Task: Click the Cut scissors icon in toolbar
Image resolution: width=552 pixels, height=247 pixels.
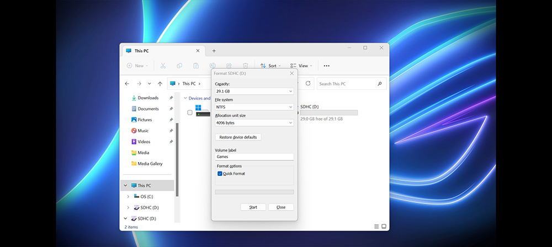Action: pos(163,66)
